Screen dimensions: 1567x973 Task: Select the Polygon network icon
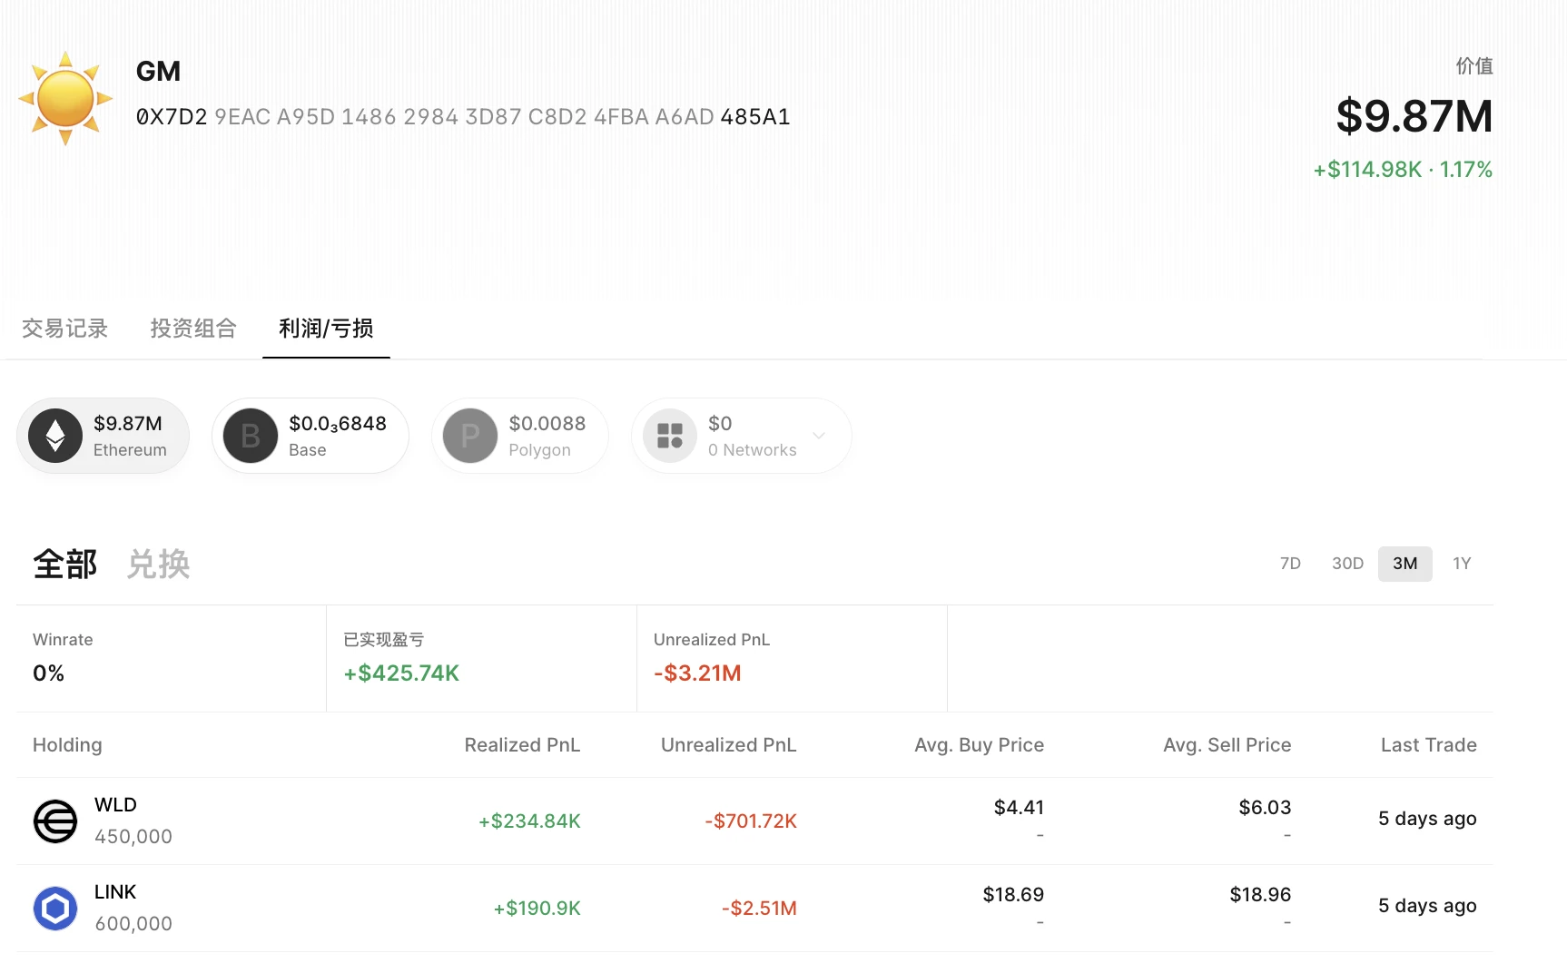[x=470, y=436]
